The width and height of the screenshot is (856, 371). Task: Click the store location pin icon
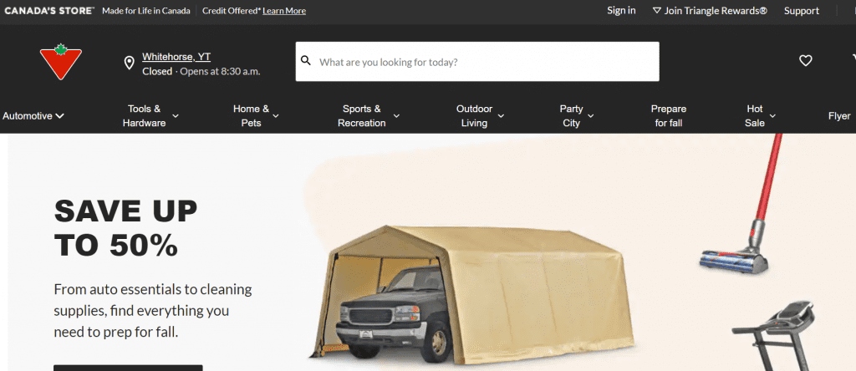click(x=130, y=64)
